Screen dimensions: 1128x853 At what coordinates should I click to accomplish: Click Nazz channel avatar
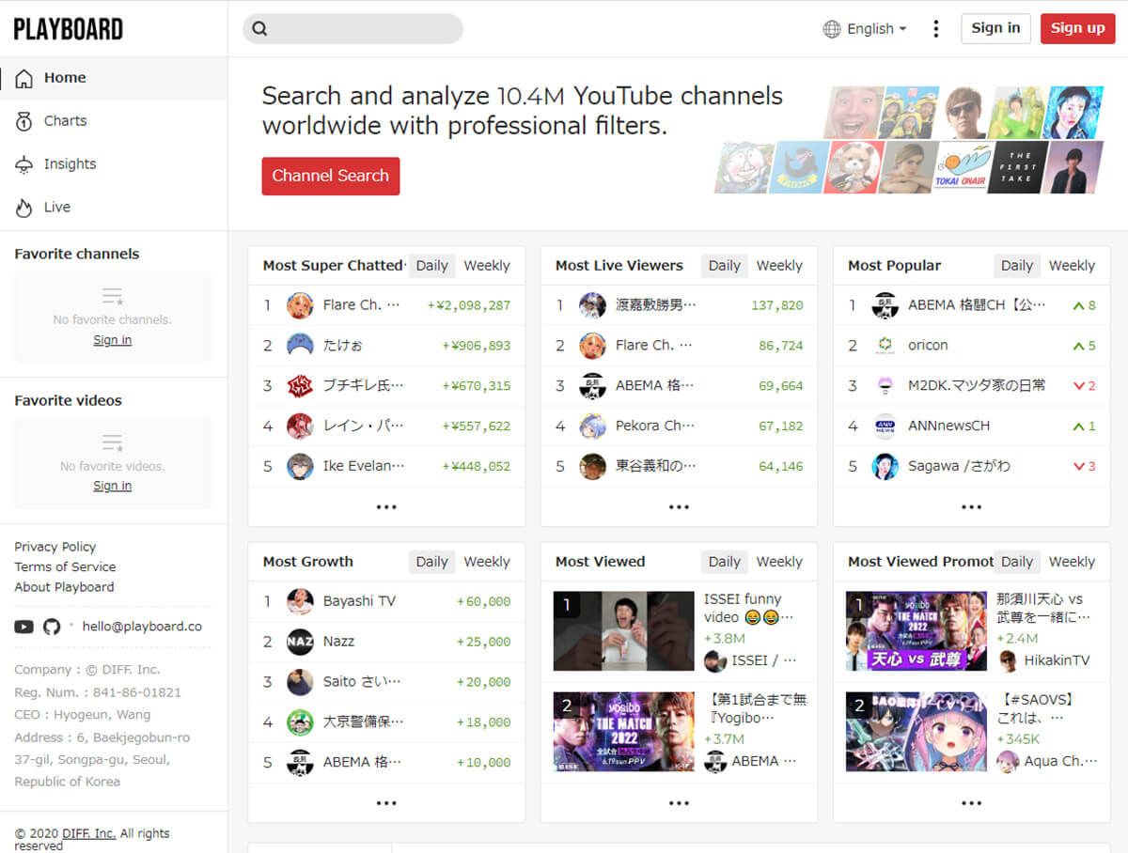pyautogui.click(x=300, y=642)
